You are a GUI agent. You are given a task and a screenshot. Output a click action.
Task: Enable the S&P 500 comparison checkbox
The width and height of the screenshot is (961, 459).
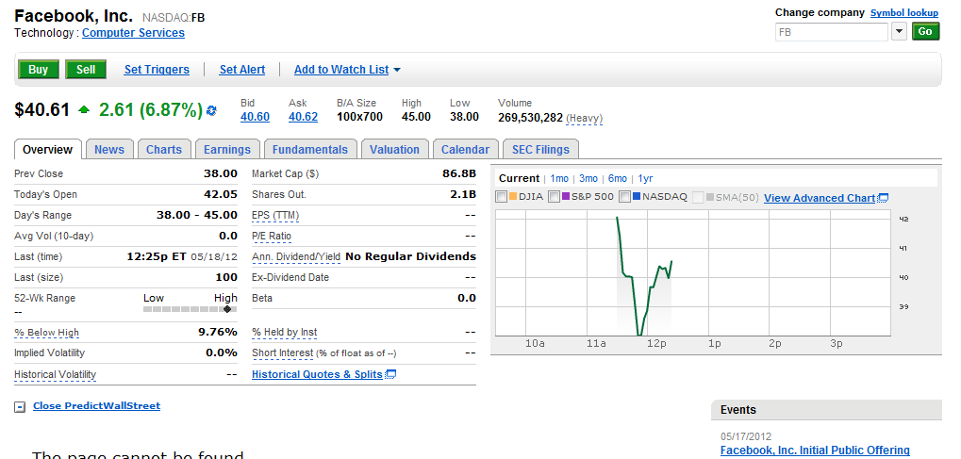pyautogui.click(x=554, y=197)
